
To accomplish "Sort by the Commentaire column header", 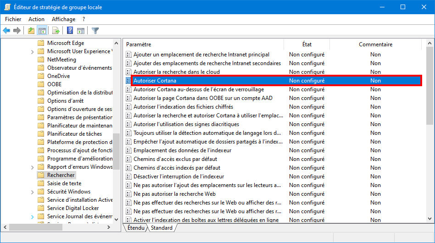I will (375, 44).
